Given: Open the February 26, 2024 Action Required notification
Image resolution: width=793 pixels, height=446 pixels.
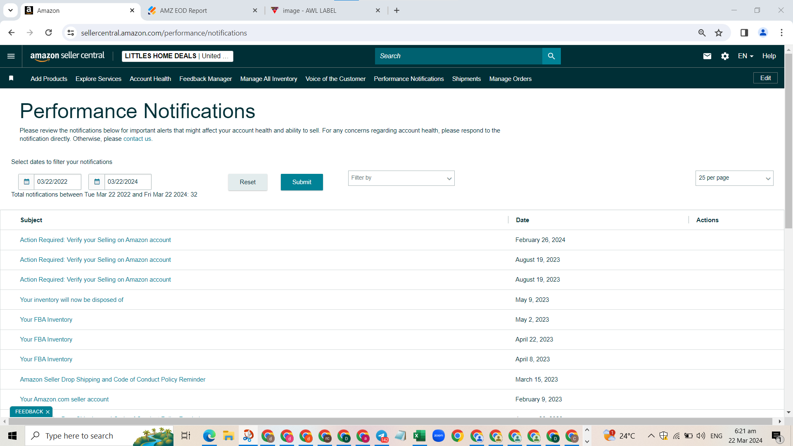Looking at the screenshot, I should pos(95,240).
